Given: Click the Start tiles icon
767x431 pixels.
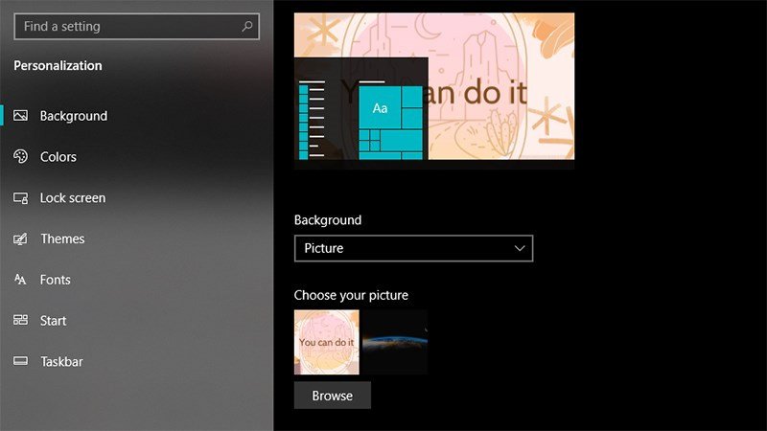Looking at the screenshot, I should [x=20, y=321].
